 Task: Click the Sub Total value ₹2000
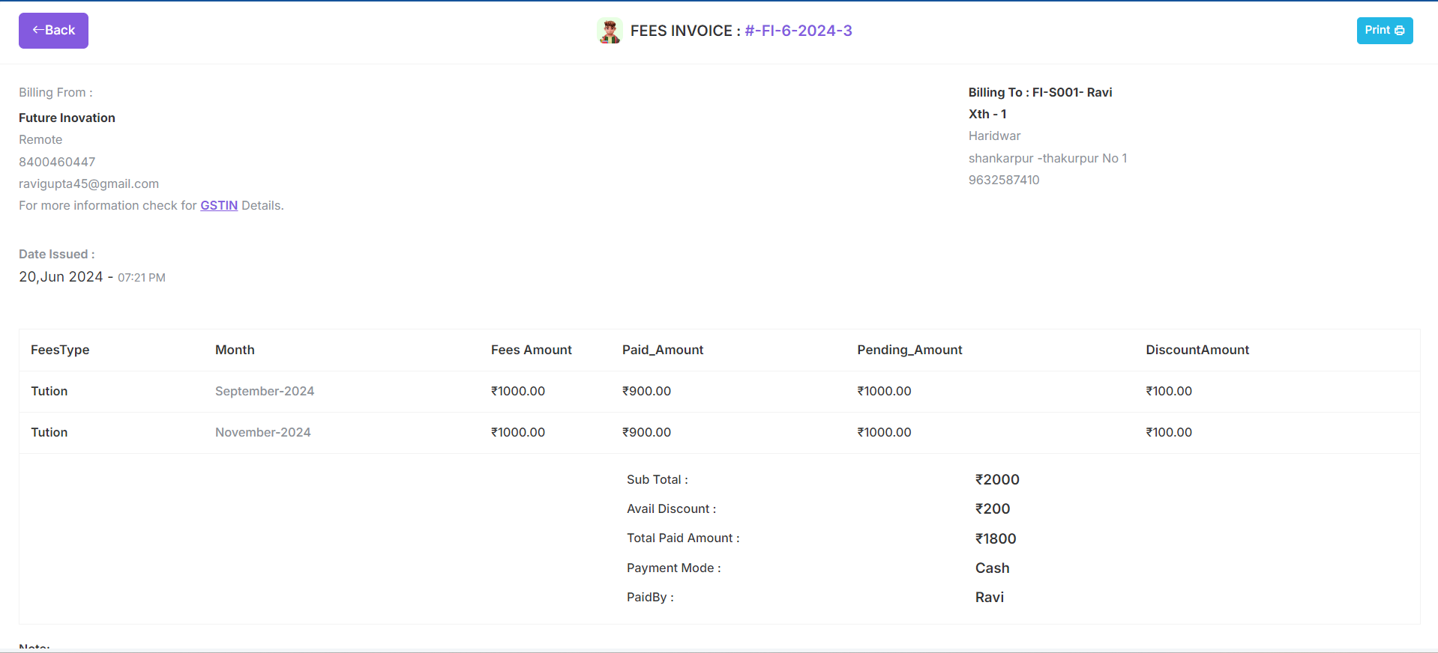996,480
